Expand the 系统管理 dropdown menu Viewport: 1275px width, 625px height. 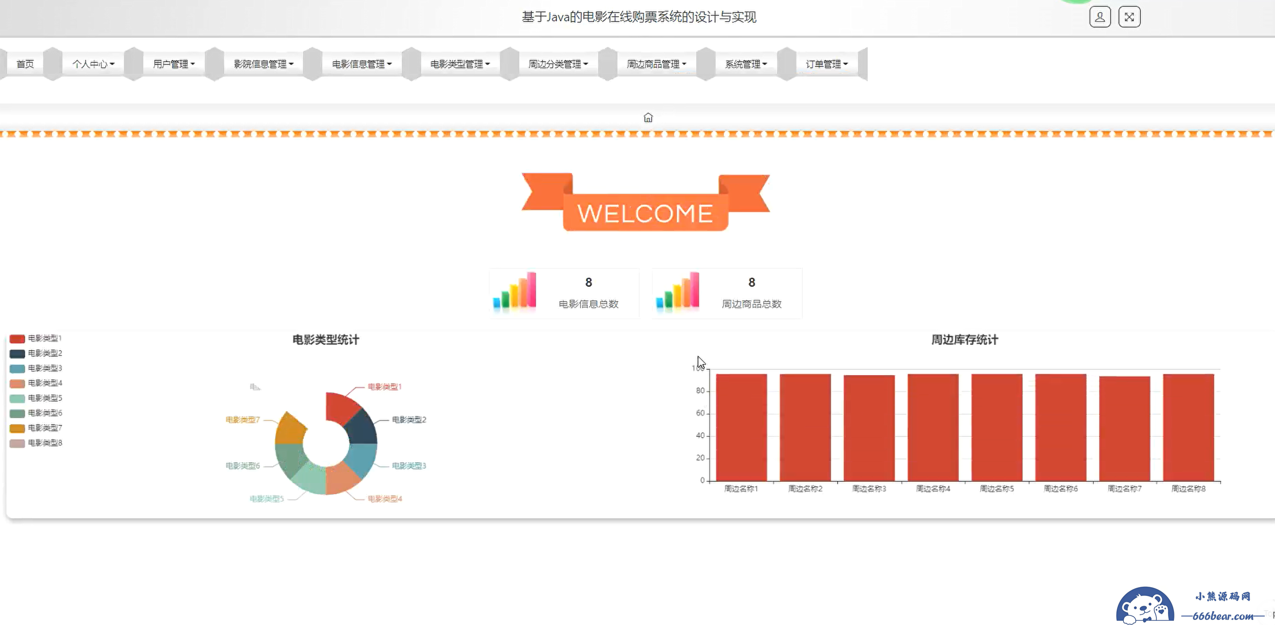(x=746, y=64)
